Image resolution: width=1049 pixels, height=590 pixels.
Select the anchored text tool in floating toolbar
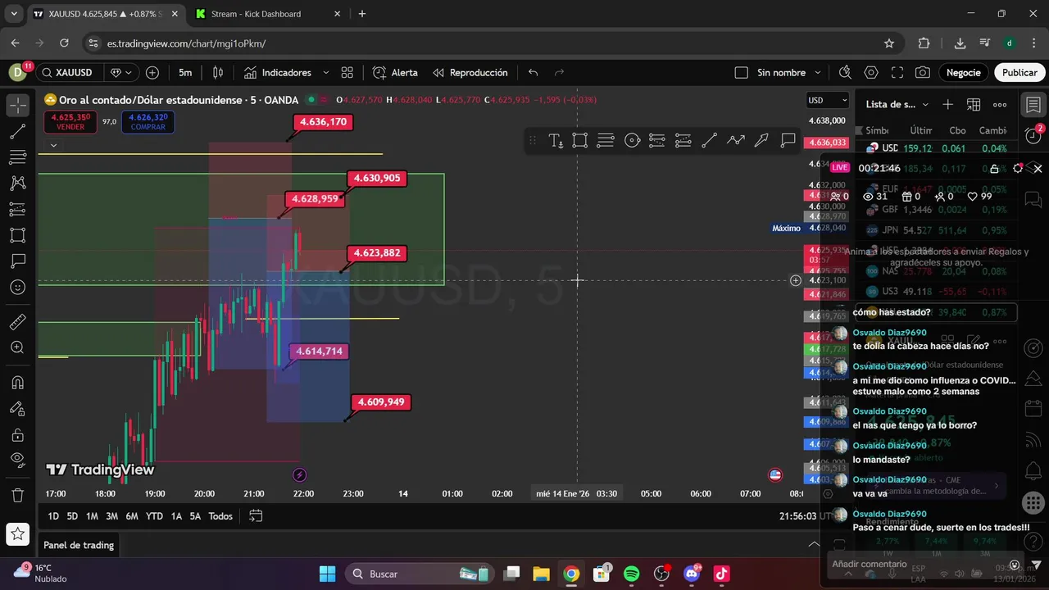click(555, 140)
